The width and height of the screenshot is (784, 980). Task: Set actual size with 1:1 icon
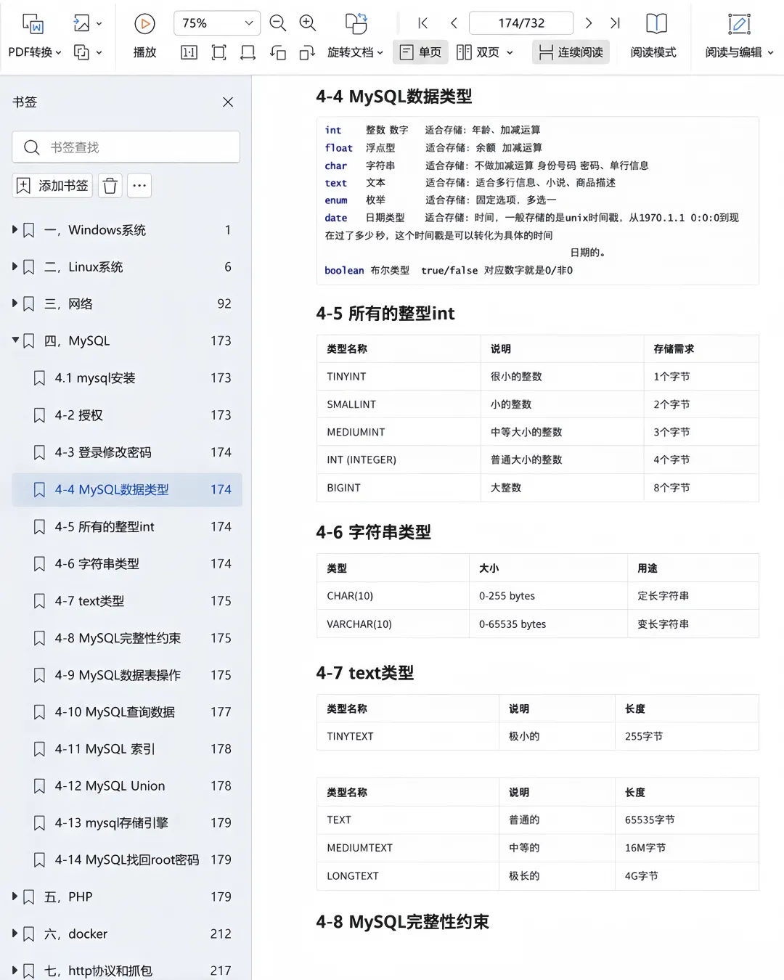tap(189, 52)
